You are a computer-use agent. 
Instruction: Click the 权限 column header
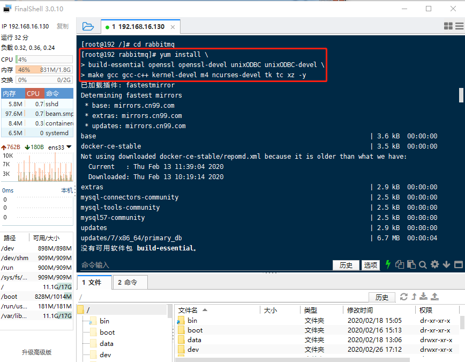point(438,310)
